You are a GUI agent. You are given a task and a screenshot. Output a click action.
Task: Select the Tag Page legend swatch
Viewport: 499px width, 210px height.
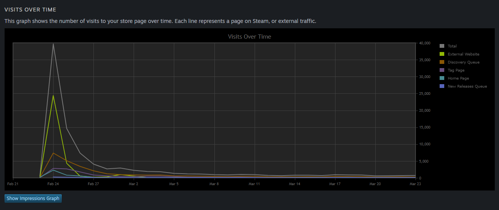tap(442, 70)
